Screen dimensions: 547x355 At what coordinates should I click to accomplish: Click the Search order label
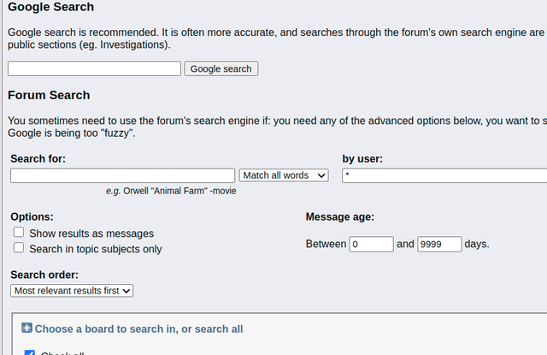(x=44, y=275)
